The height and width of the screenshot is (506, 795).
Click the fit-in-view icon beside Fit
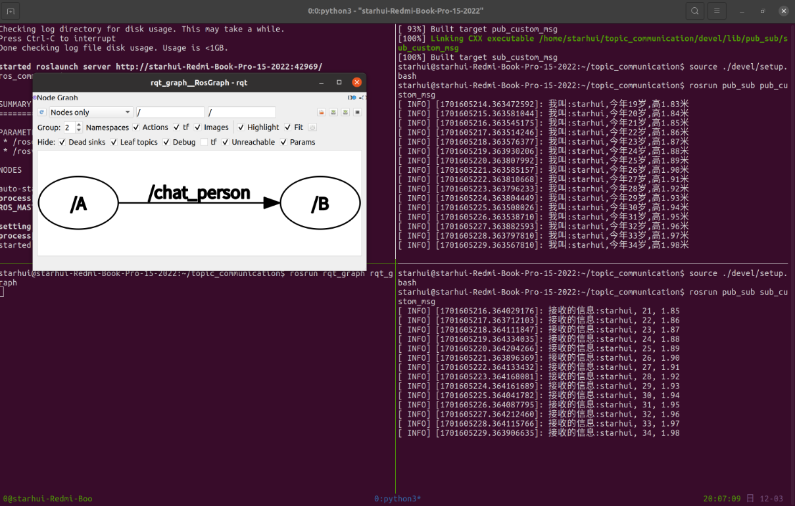[312, 127]
